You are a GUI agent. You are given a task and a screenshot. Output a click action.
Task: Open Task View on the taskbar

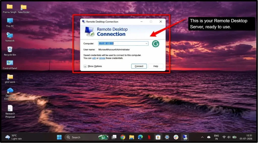[x=114, y=137]
